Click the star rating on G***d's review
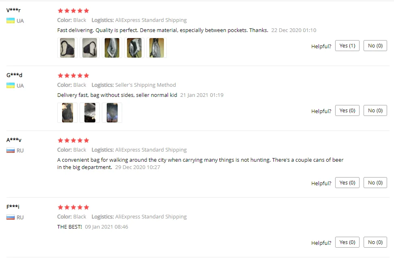 point(73,75)
